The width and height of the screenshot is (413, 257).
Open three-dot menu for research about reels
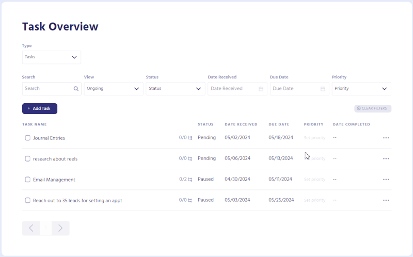click(386, 159)
